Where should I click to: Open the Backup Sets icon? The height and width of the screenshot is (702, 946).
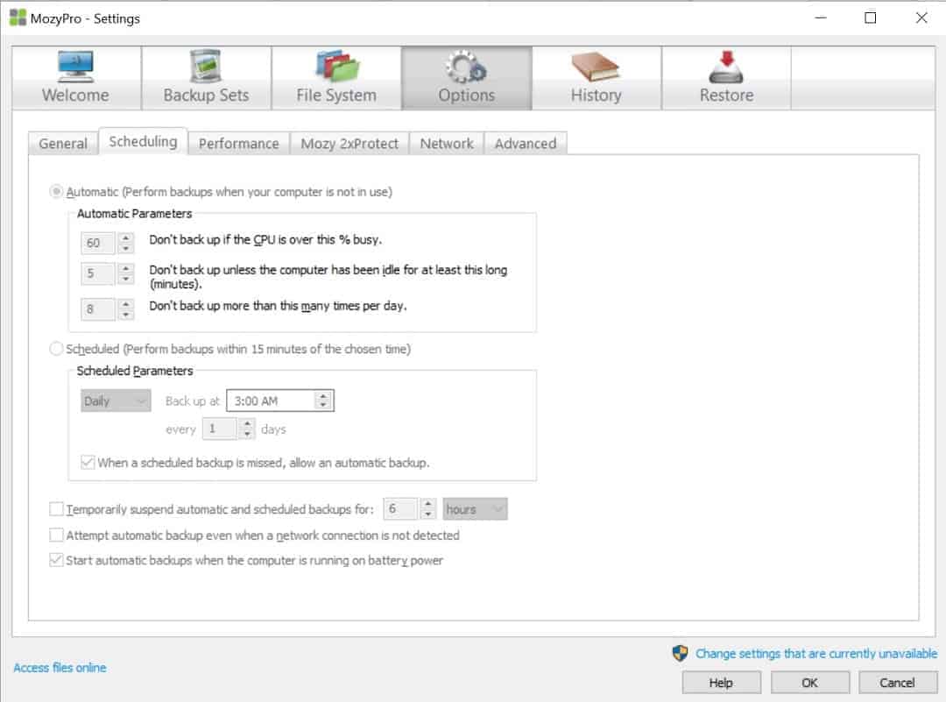(206, 67)
